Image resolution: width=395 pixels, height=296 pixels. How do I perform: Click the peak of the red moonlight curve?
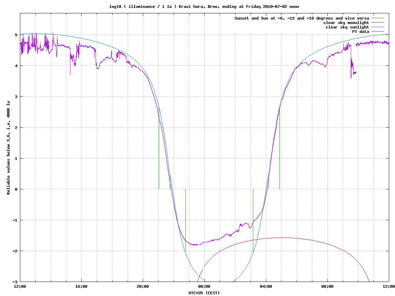point(283,238)
